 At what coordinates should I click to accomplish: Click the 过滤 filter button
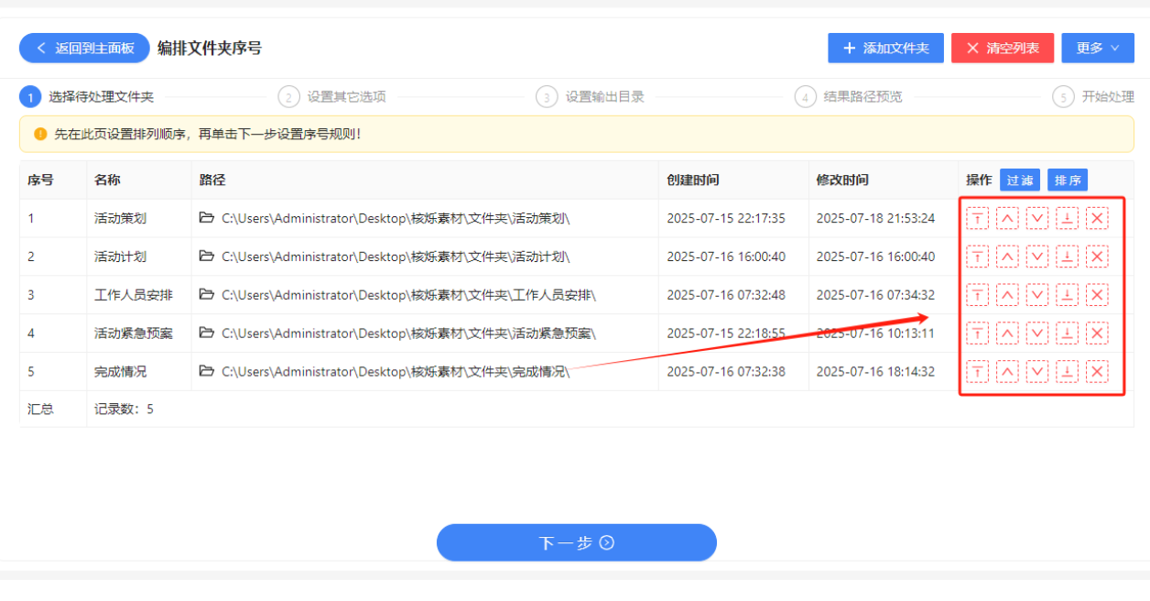point(1020,180)
